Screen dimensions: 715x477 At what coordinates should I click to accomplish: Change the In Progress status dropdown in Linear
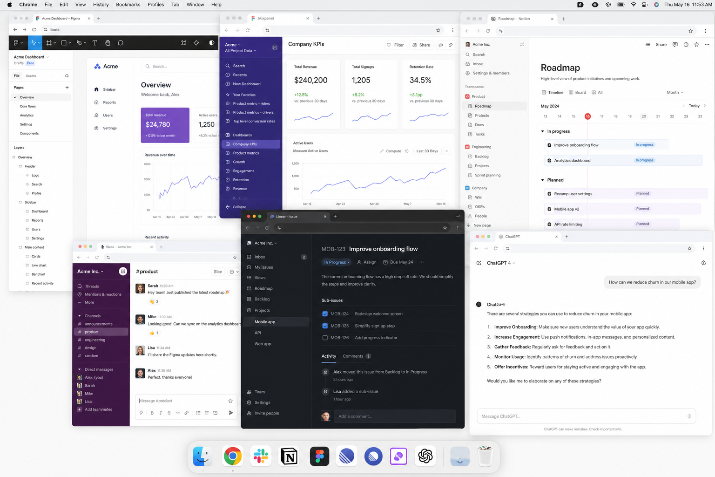pyautogui.click(x=337, y=262)
